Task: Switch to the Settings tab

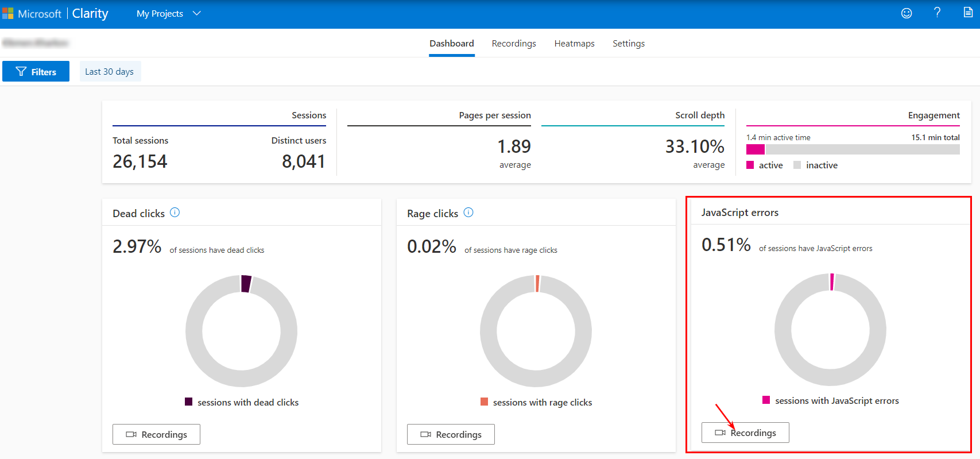Action: [x=629, y=44]
